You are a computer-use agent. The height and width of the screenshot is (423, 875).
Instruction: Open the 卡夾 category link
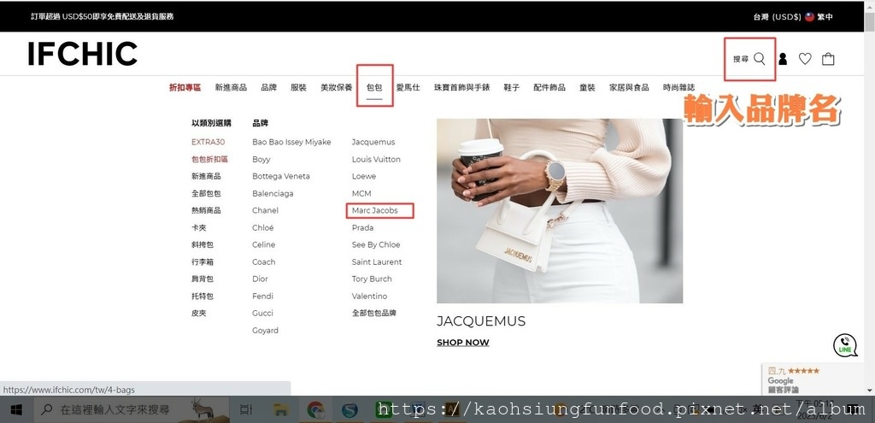[198, 227]
